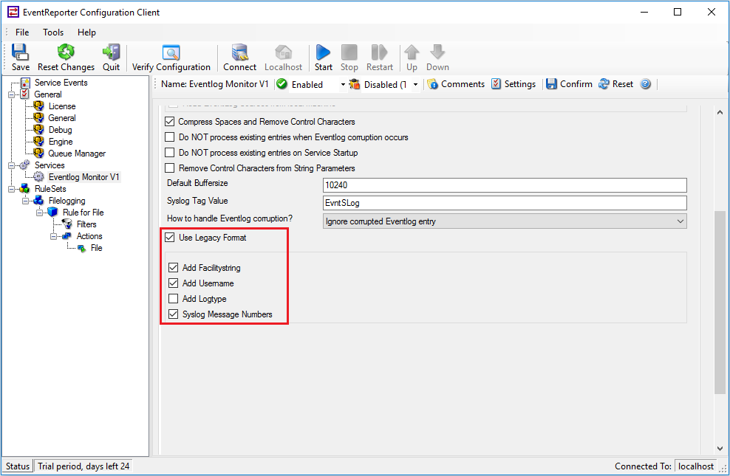Open the Disabled dropdown arrow
This screenshot has height=476, width=730.
[x=415, y=85]
